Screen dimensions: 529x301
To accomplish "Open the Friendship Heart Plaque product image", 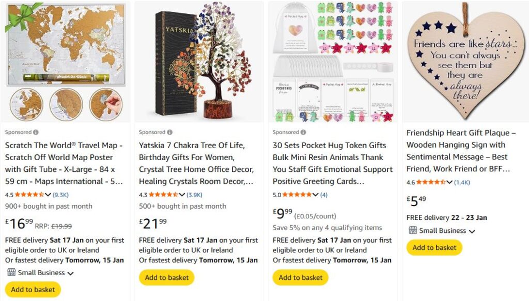I will pyautogui.click(x=465, y=61).
